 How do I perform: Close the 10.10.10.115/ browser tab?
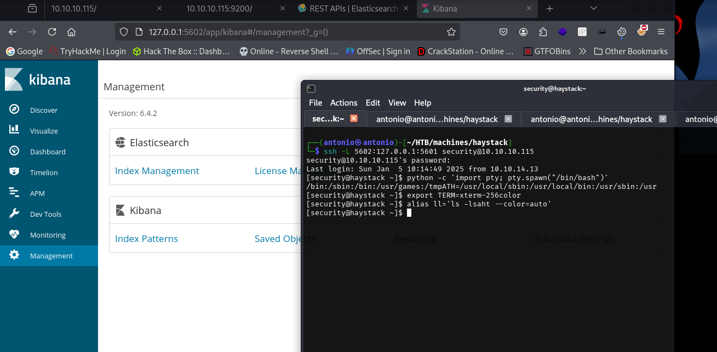coord(159,9)
